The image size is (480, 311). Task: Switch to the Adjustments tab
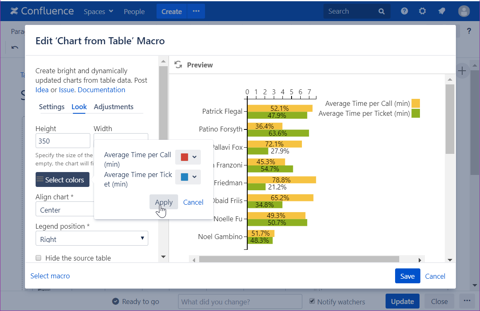click(113, 107)
